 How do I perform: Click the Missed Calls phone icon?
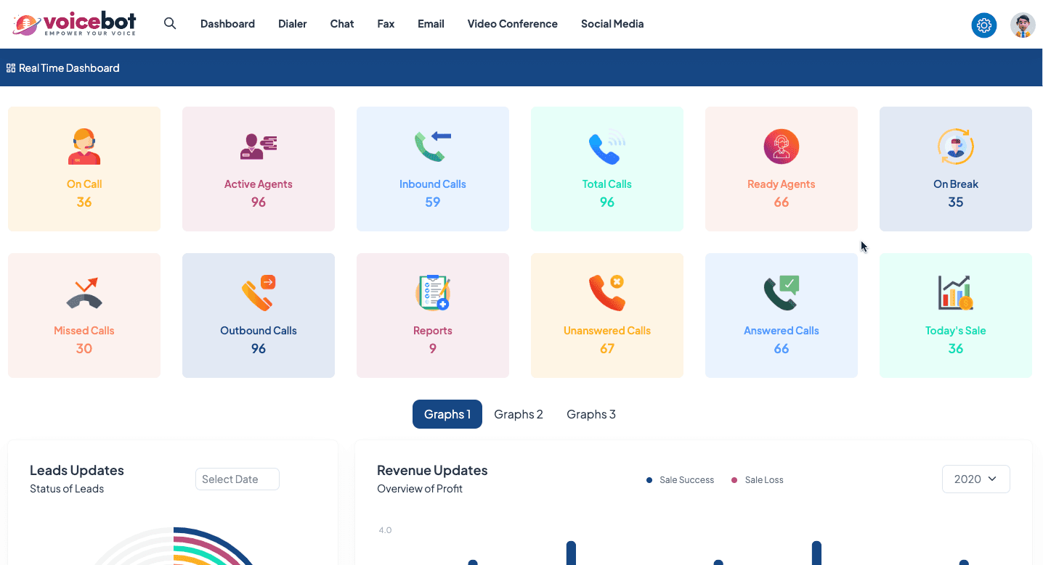(x=84, y=294)
